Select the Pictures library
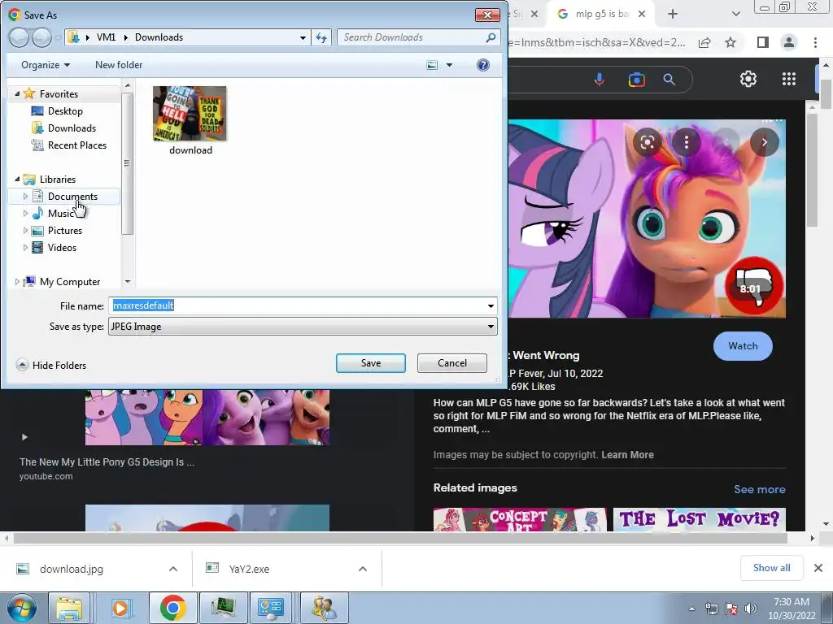 coord(65,230)
